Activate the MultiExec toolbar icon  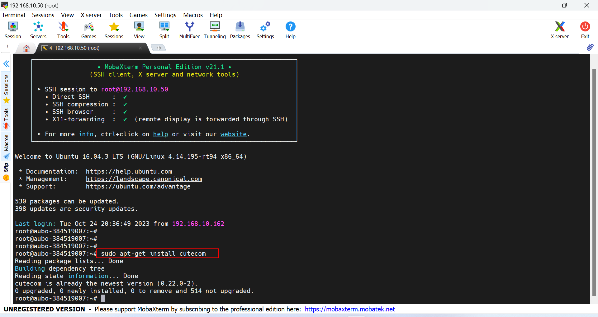click(x=190, y=30)
